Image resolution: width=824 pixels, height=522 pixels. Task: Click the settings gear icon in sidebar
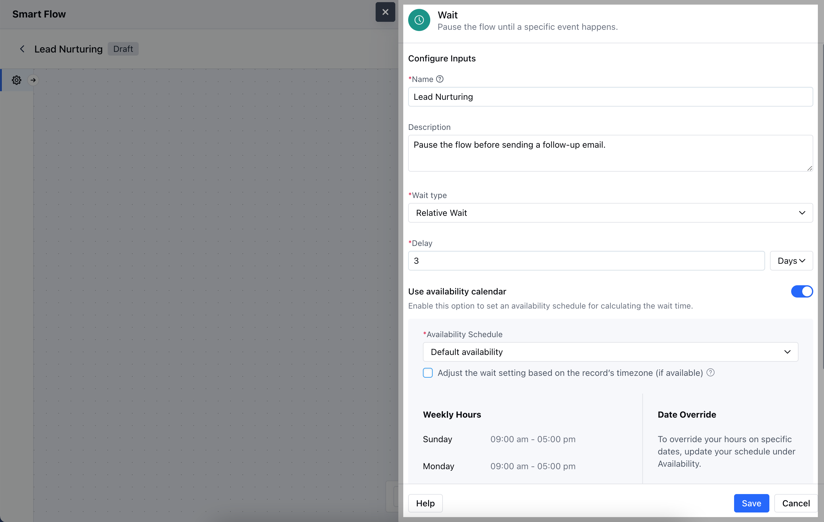17,80
